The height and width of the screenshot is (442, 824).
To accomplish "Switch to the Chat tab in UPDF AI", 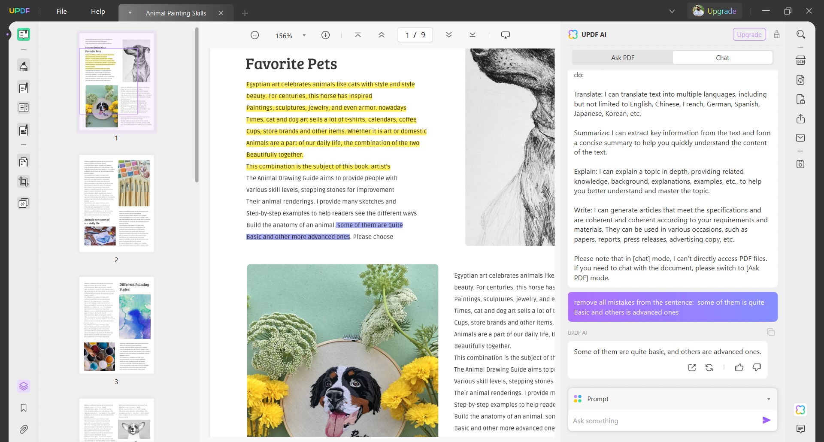I will pos(723,57).
